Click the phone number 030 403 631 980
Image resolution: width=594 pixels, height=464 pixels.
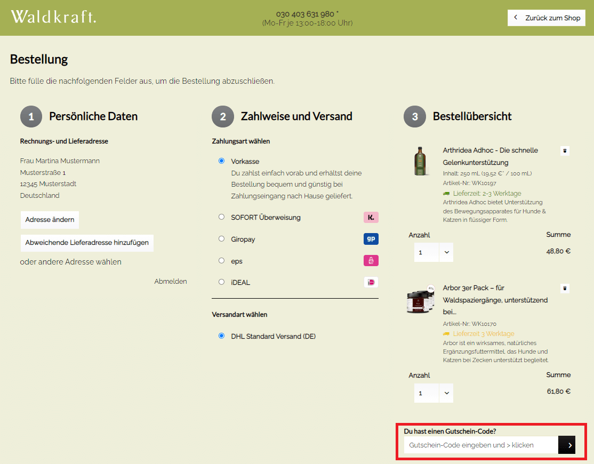305,14
